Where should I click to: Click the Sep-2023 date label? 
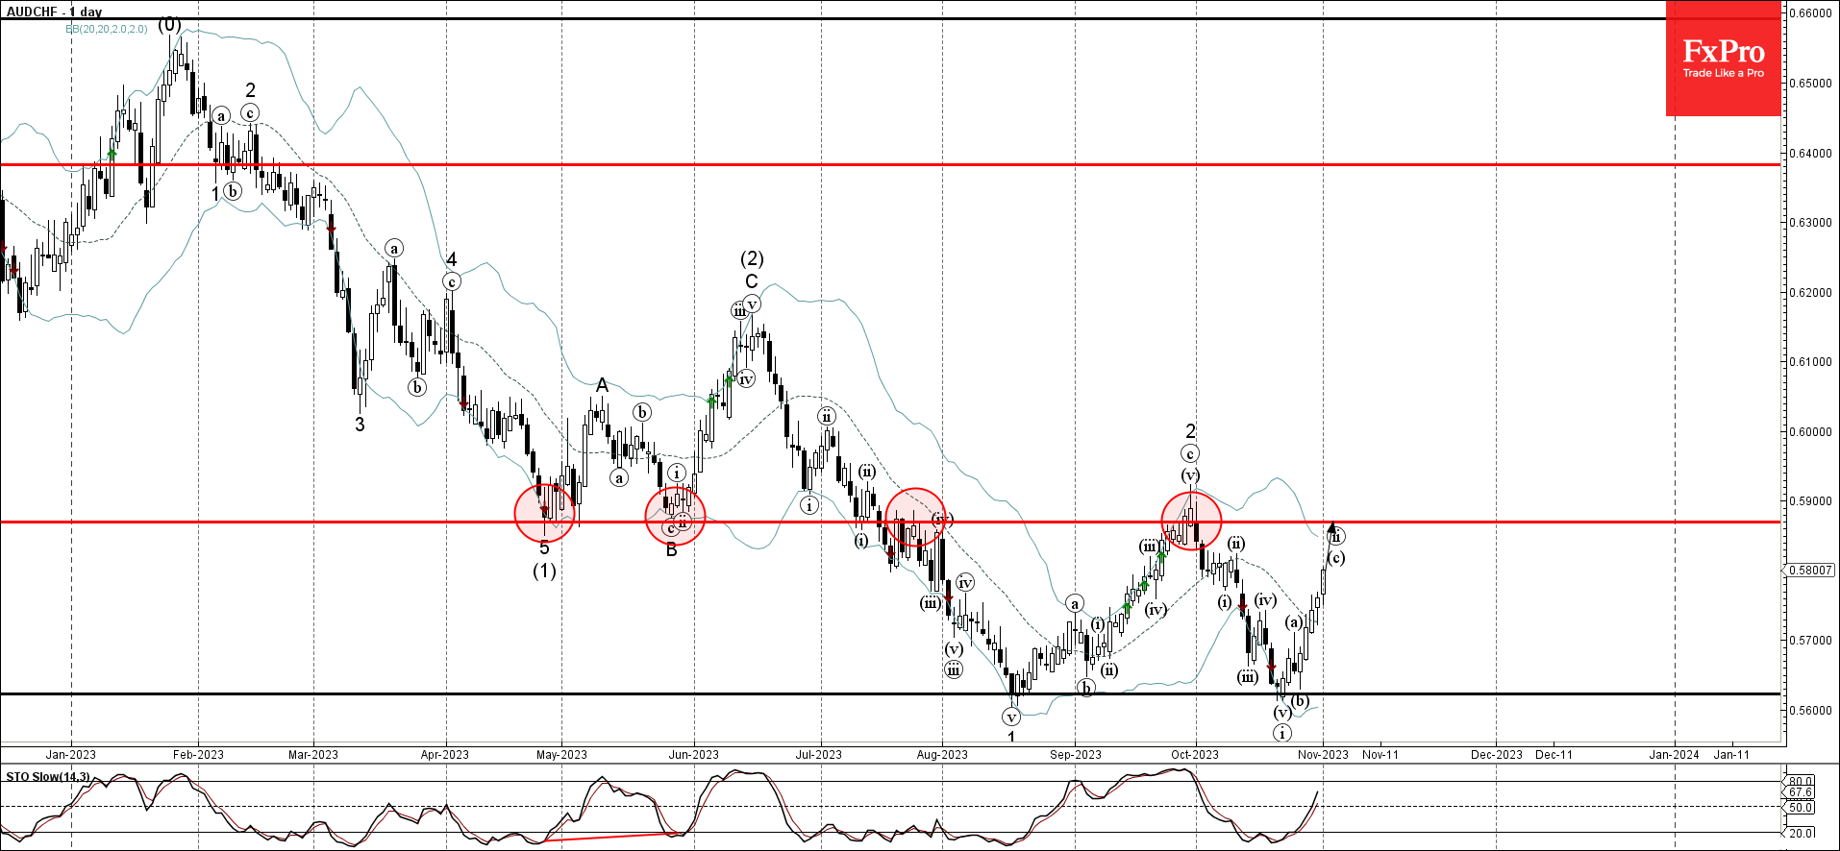pos(1076,754)
